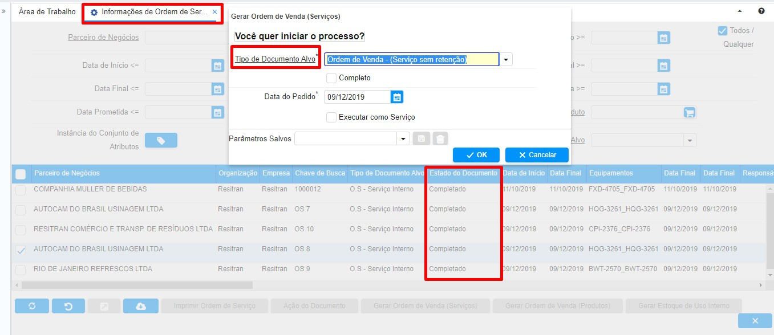
Task: Uncheck the row with search key OS 8
Action: pos(21,250)
